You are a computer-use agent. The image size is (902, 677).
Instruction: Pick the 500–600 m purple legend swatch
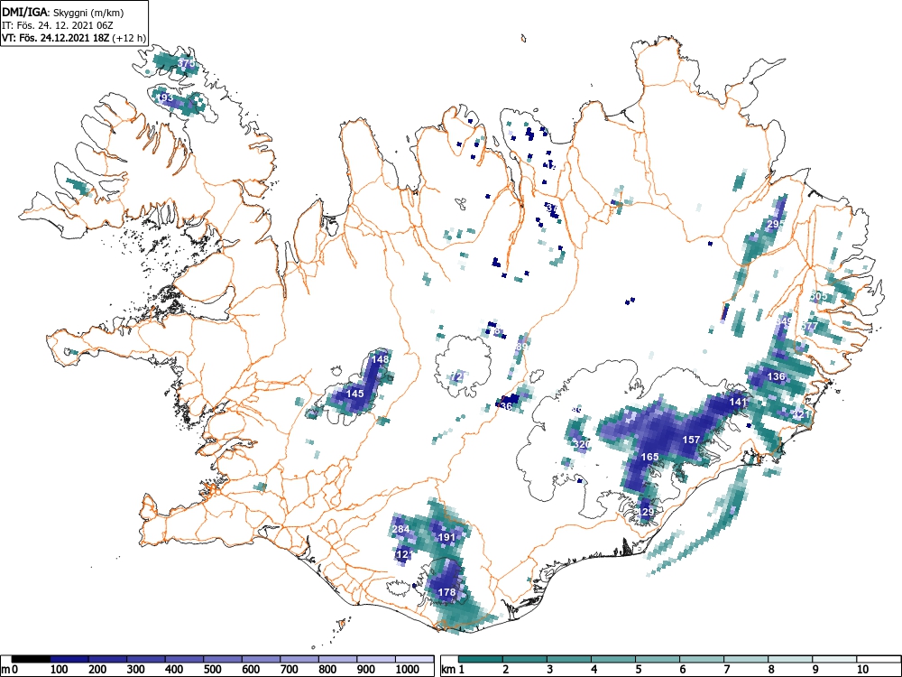(x=223, y=659)
